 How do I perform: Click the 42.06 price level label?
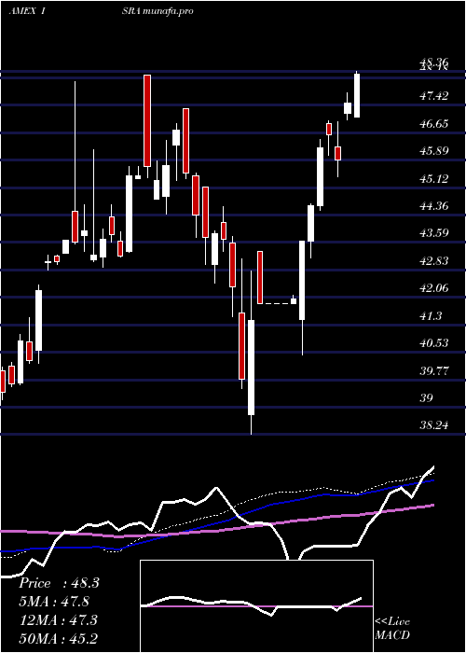click(434, 287)
